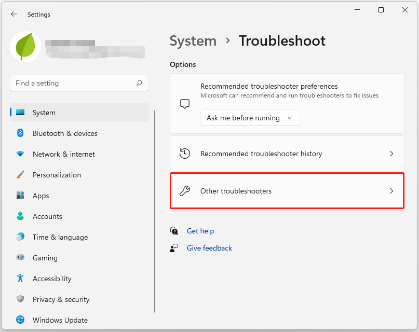Click the Bluetooth icon in sidebar

coord(20,133)
